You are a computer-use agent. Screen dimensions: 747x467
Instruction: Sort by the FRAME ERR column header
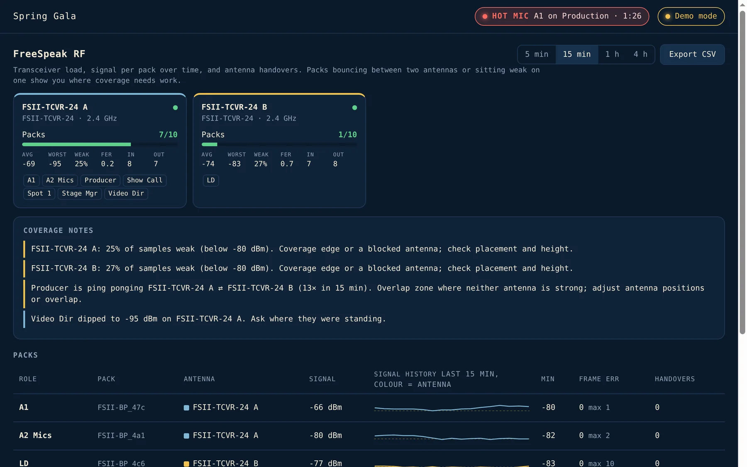coord(599,379)
